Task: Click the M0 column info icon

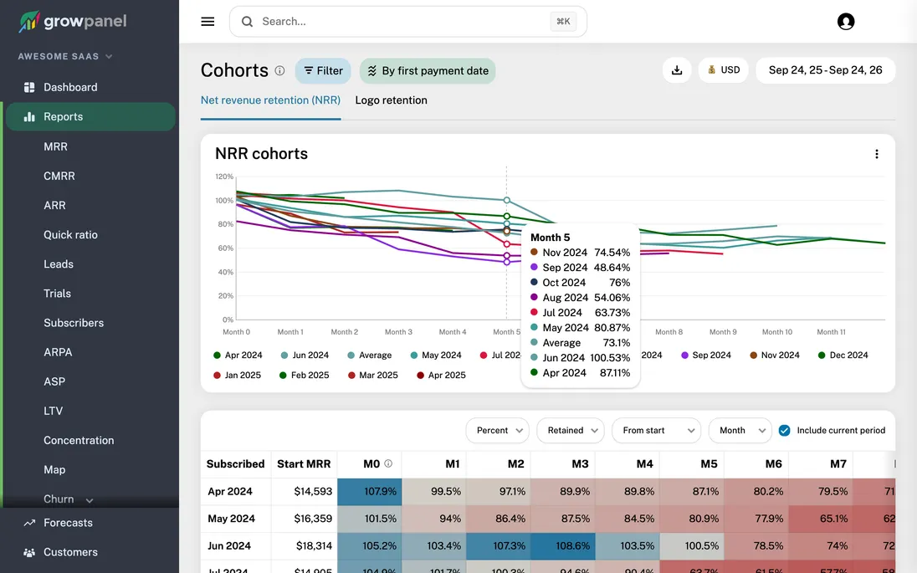Action: (387, 463)
